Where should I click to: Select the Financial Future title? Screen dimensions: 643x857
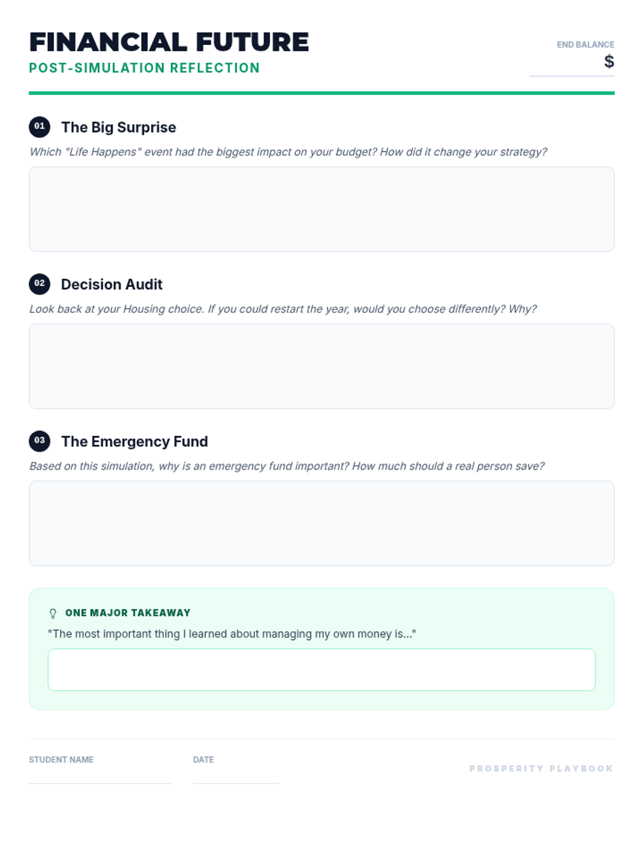(x=169, y=42)
